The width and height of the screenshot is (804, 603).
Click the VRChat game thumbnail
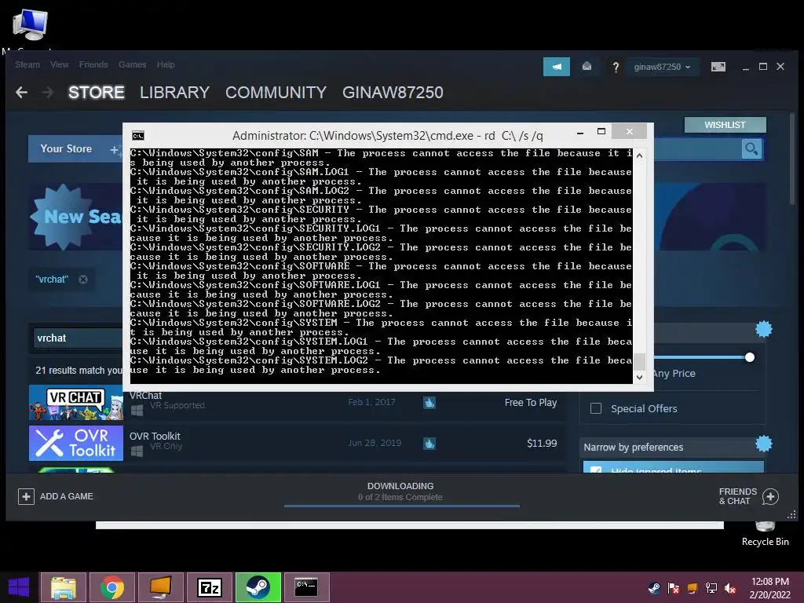pyautogui.click(x=76, y=403)
